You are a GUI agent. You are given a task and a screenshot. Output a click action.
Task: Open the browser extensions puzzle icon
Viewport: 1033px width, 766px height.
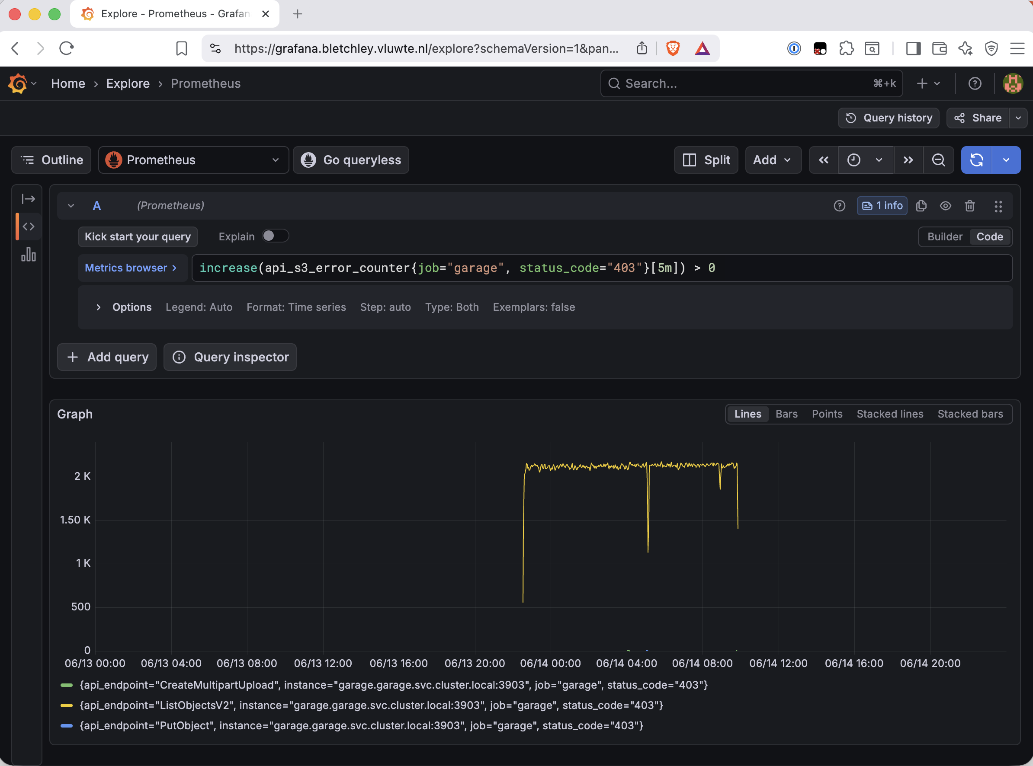846,48
